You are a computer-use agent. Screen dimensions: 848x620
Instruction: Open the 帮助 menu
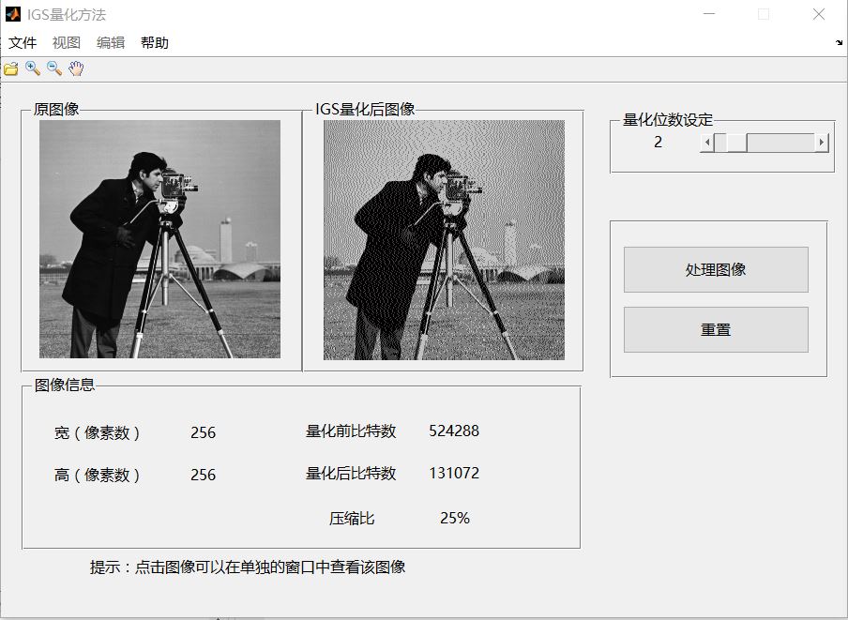tap(155, 43)
